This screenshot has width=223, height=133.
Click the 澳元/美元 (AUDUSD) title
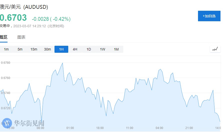coord(24,7)
